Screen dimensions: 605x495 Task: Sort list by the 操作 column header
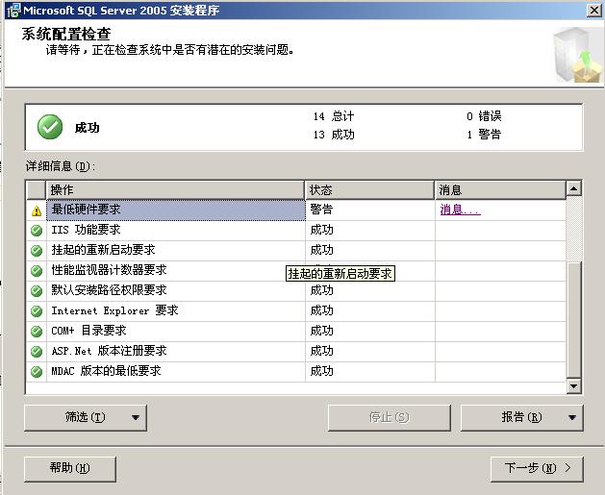(175, 189)
